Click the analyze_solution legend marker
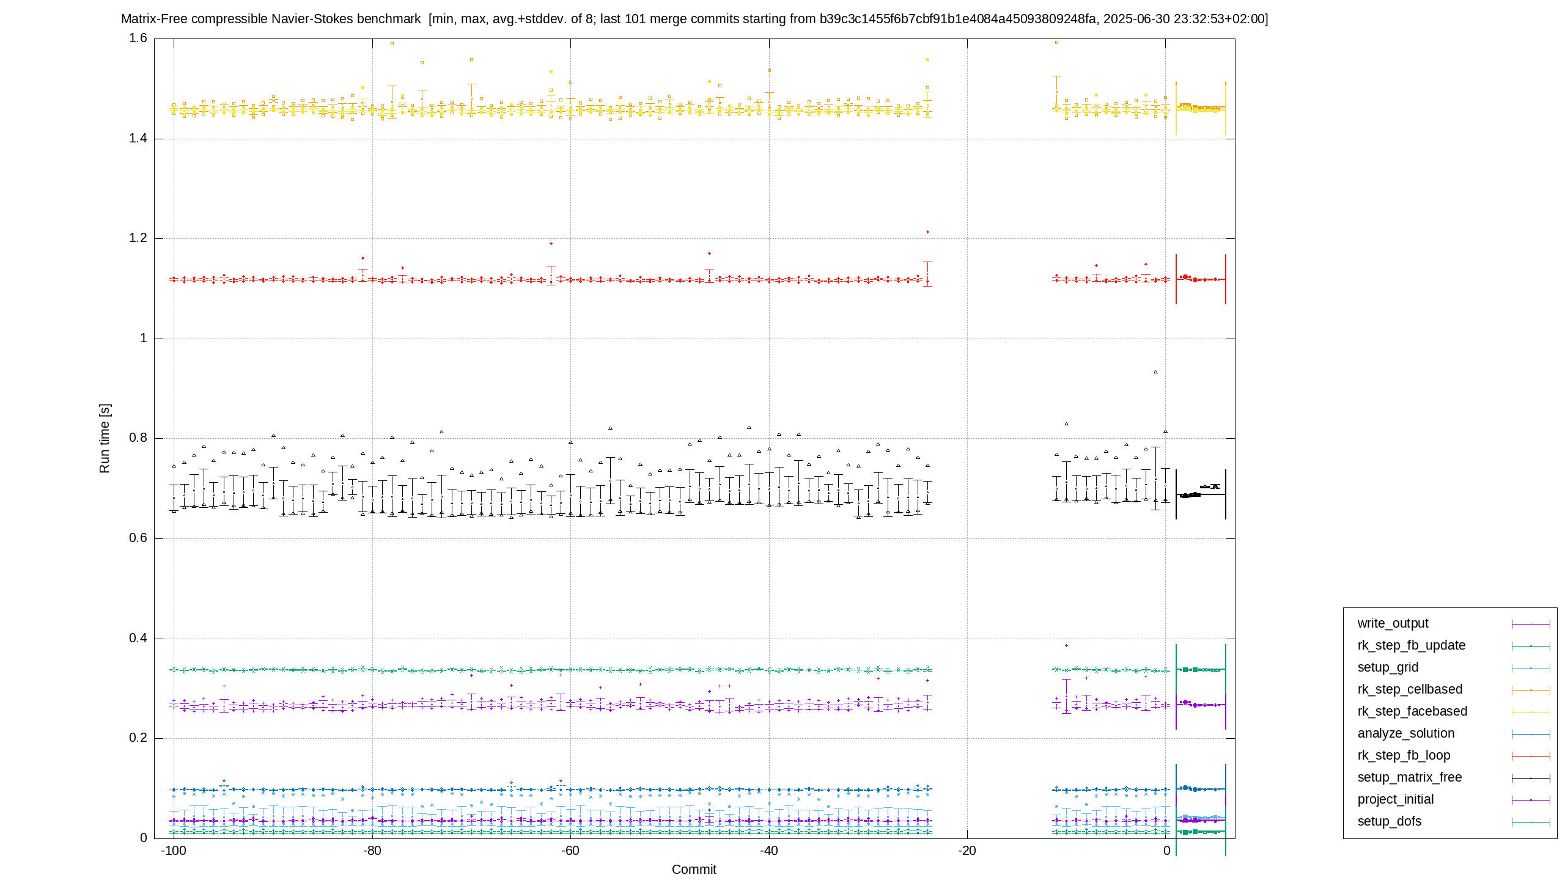The width and height of the screenshot is (1565, 880). coord(1531,734)
